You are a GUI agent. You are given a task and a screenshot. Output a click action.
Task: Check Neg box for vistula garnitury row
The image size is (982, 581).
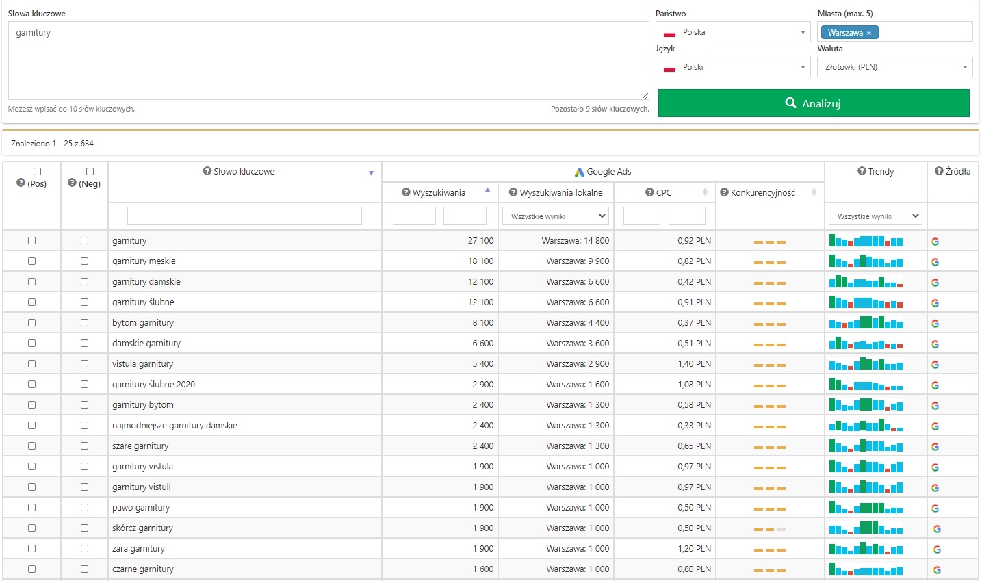click(x=85, y=364)
